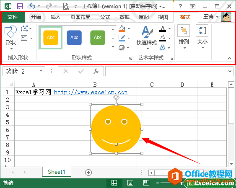Expand the shape styles gallery More arrow
Image resolution: width=236 pixels, height=188 pixels.
[113, 46]
